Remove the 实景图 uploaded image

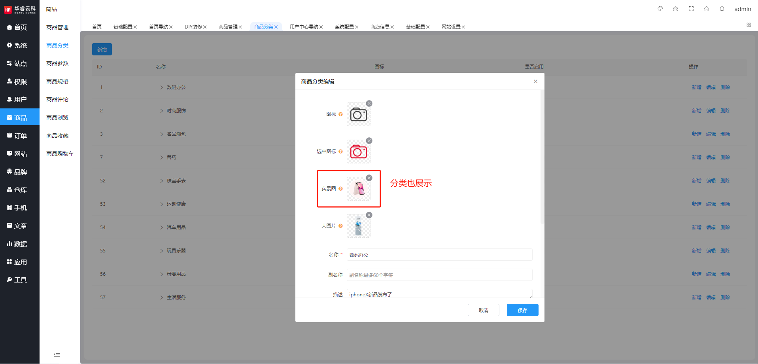pos(369,178)
